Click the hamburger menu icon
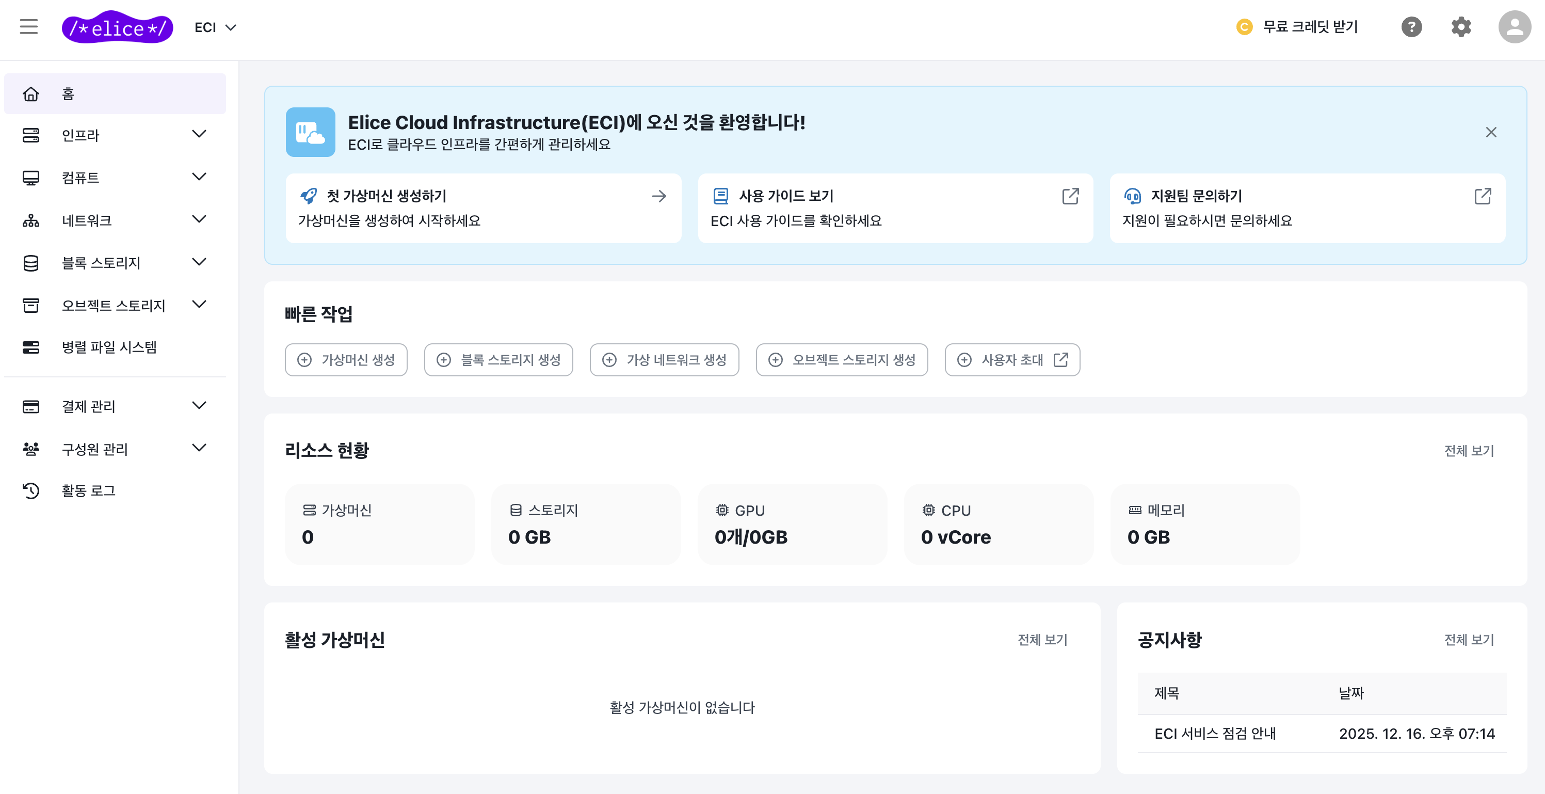This screenshot has width=1545, height=794. click(x=28, y=27)
